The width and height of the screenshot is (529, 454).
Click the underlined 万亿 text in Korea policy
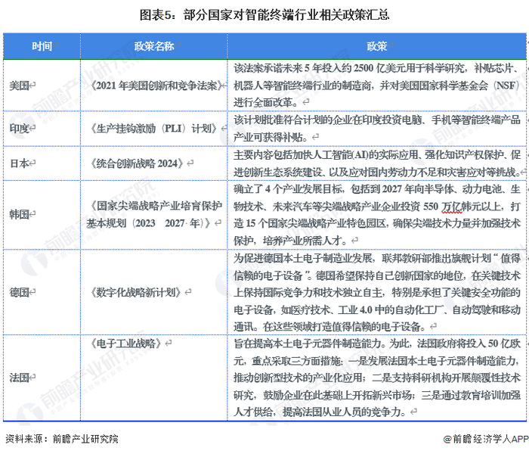point(452,207)
